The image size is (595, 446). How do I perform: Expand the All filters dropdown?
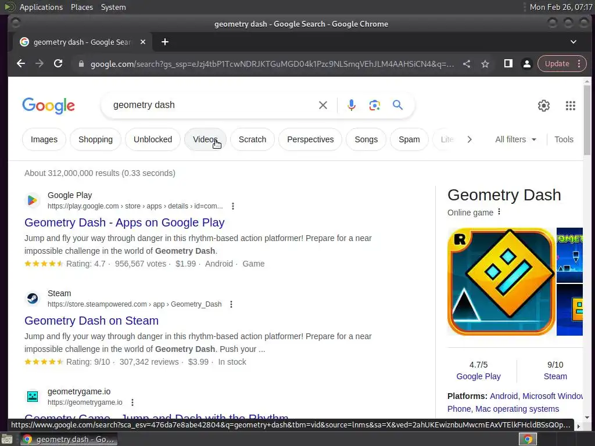click(x=516, y=139)
